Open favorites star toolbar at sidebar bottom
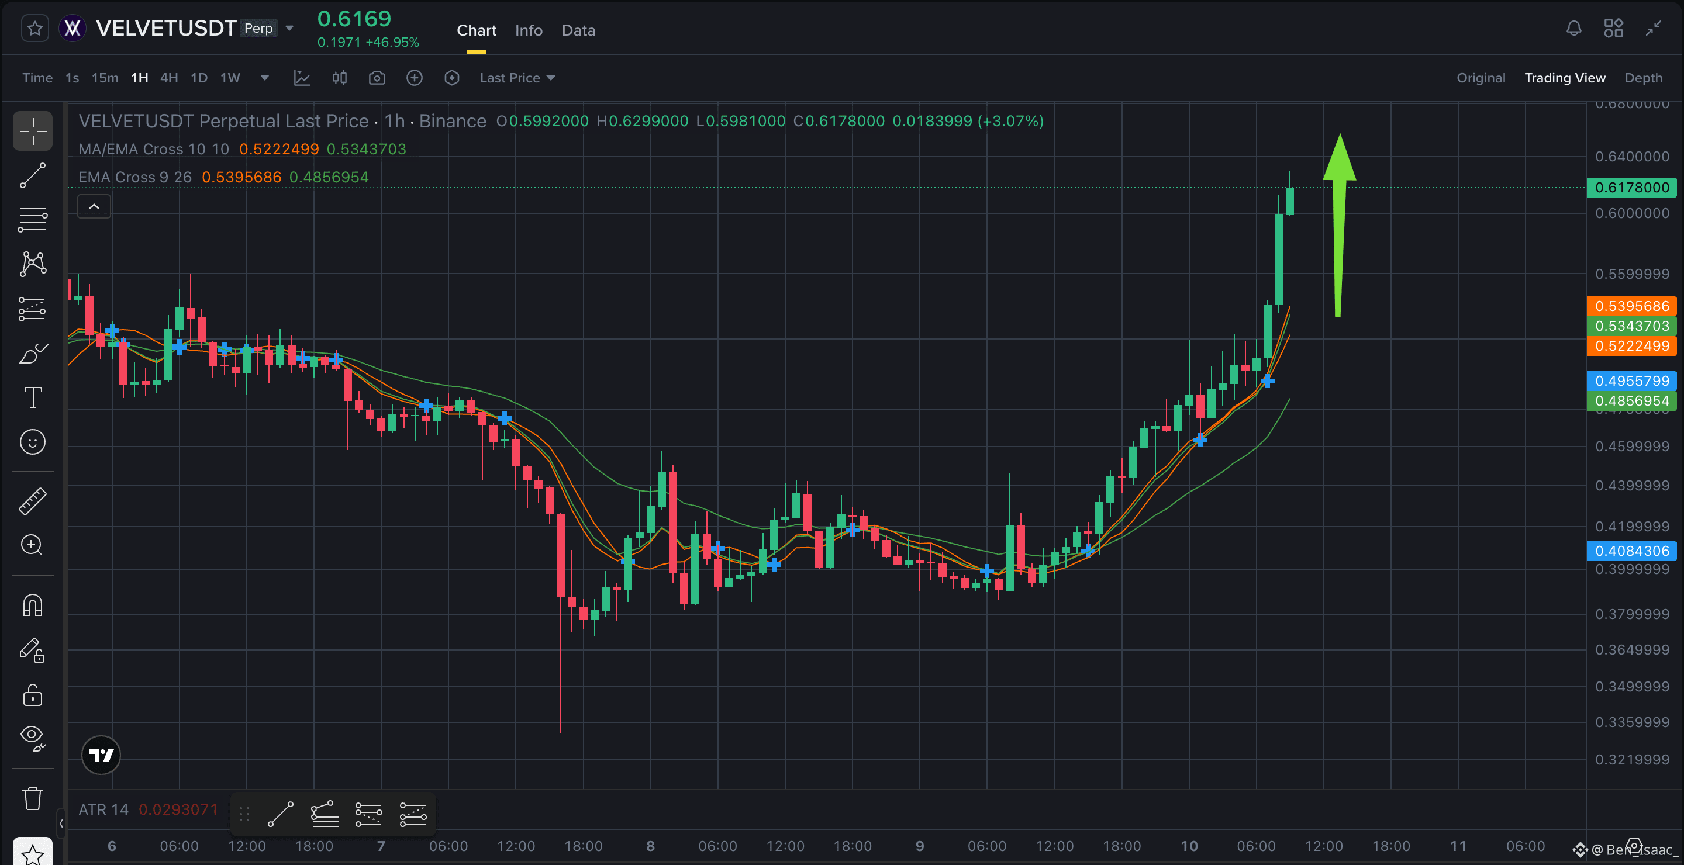1684x865 pixels. [x=33, y=853]
